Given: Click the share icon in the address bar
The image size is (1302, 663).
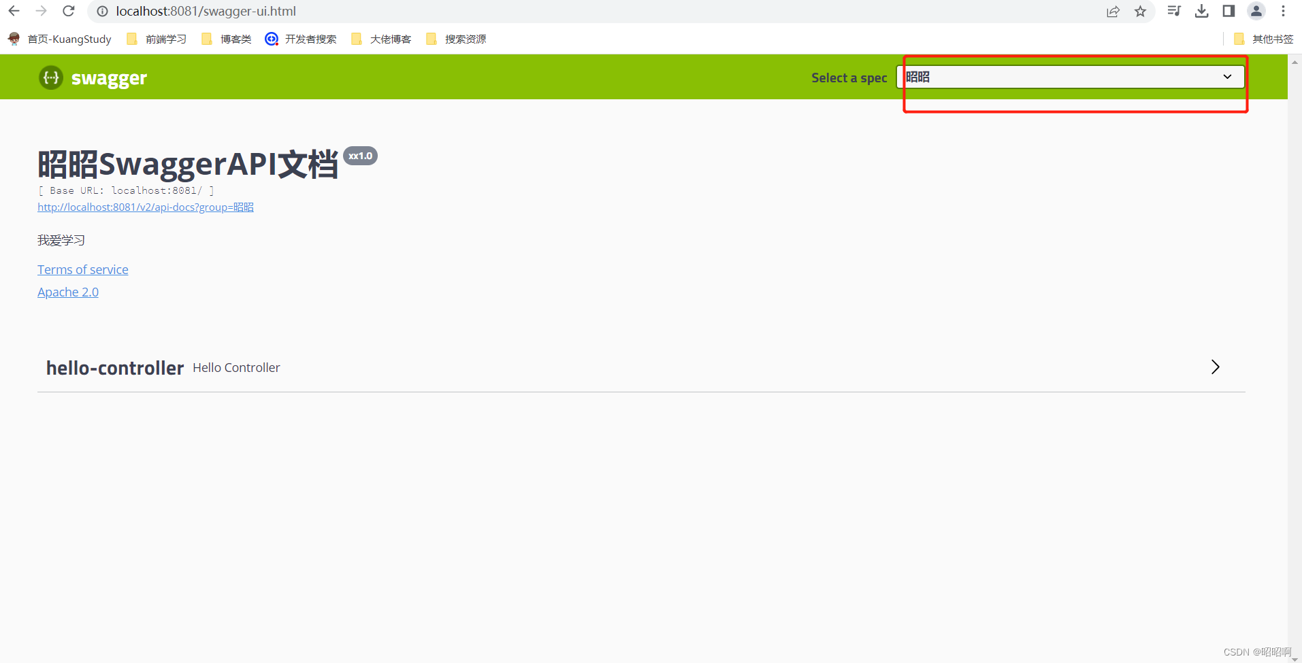Looking at the screenshot, I should [1113, 12].
